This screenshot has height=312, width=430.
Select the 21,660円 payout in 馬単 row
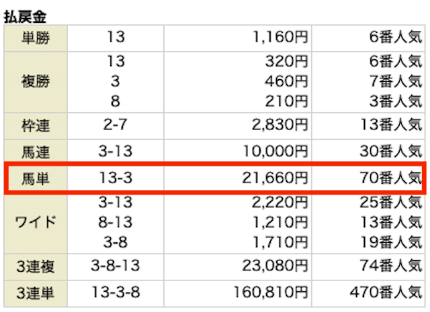pyautogui.click(x=275, y=178)
